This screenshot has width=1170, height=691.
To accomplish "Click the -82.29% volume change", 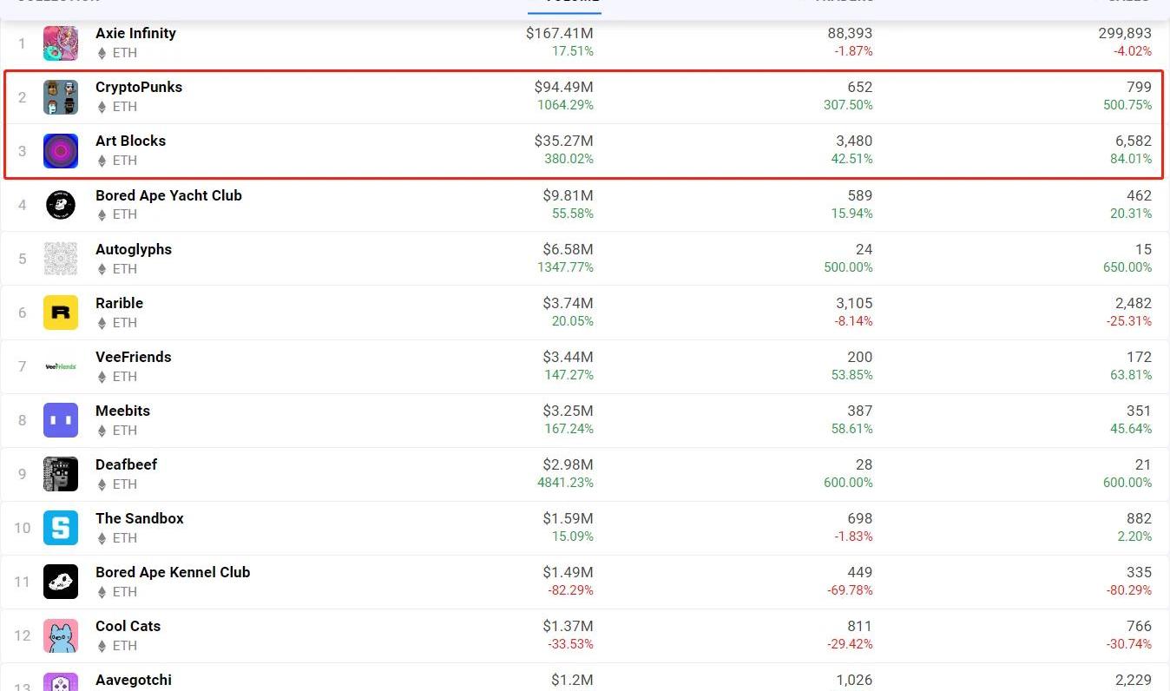I will point(571,589).
